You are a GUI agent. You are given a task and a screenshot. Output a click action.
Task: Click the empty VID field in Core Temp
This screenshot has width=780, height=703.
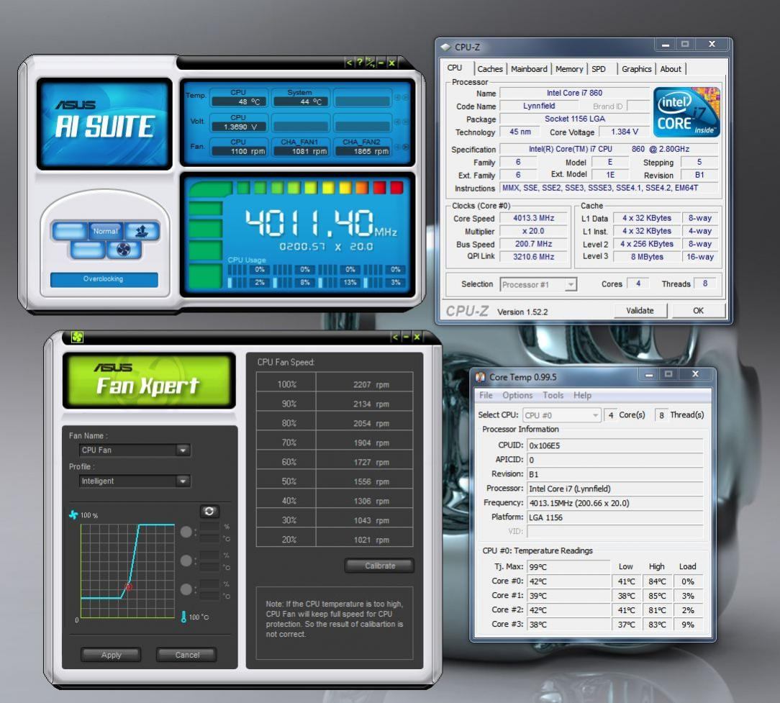615,531
